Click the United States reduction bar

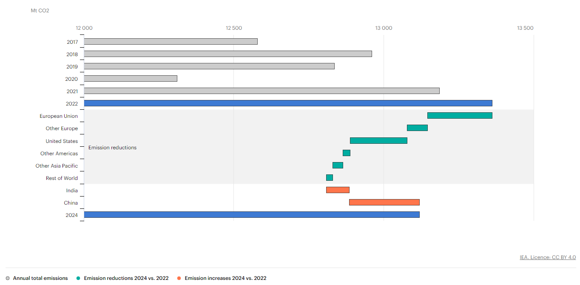(378, 141)
